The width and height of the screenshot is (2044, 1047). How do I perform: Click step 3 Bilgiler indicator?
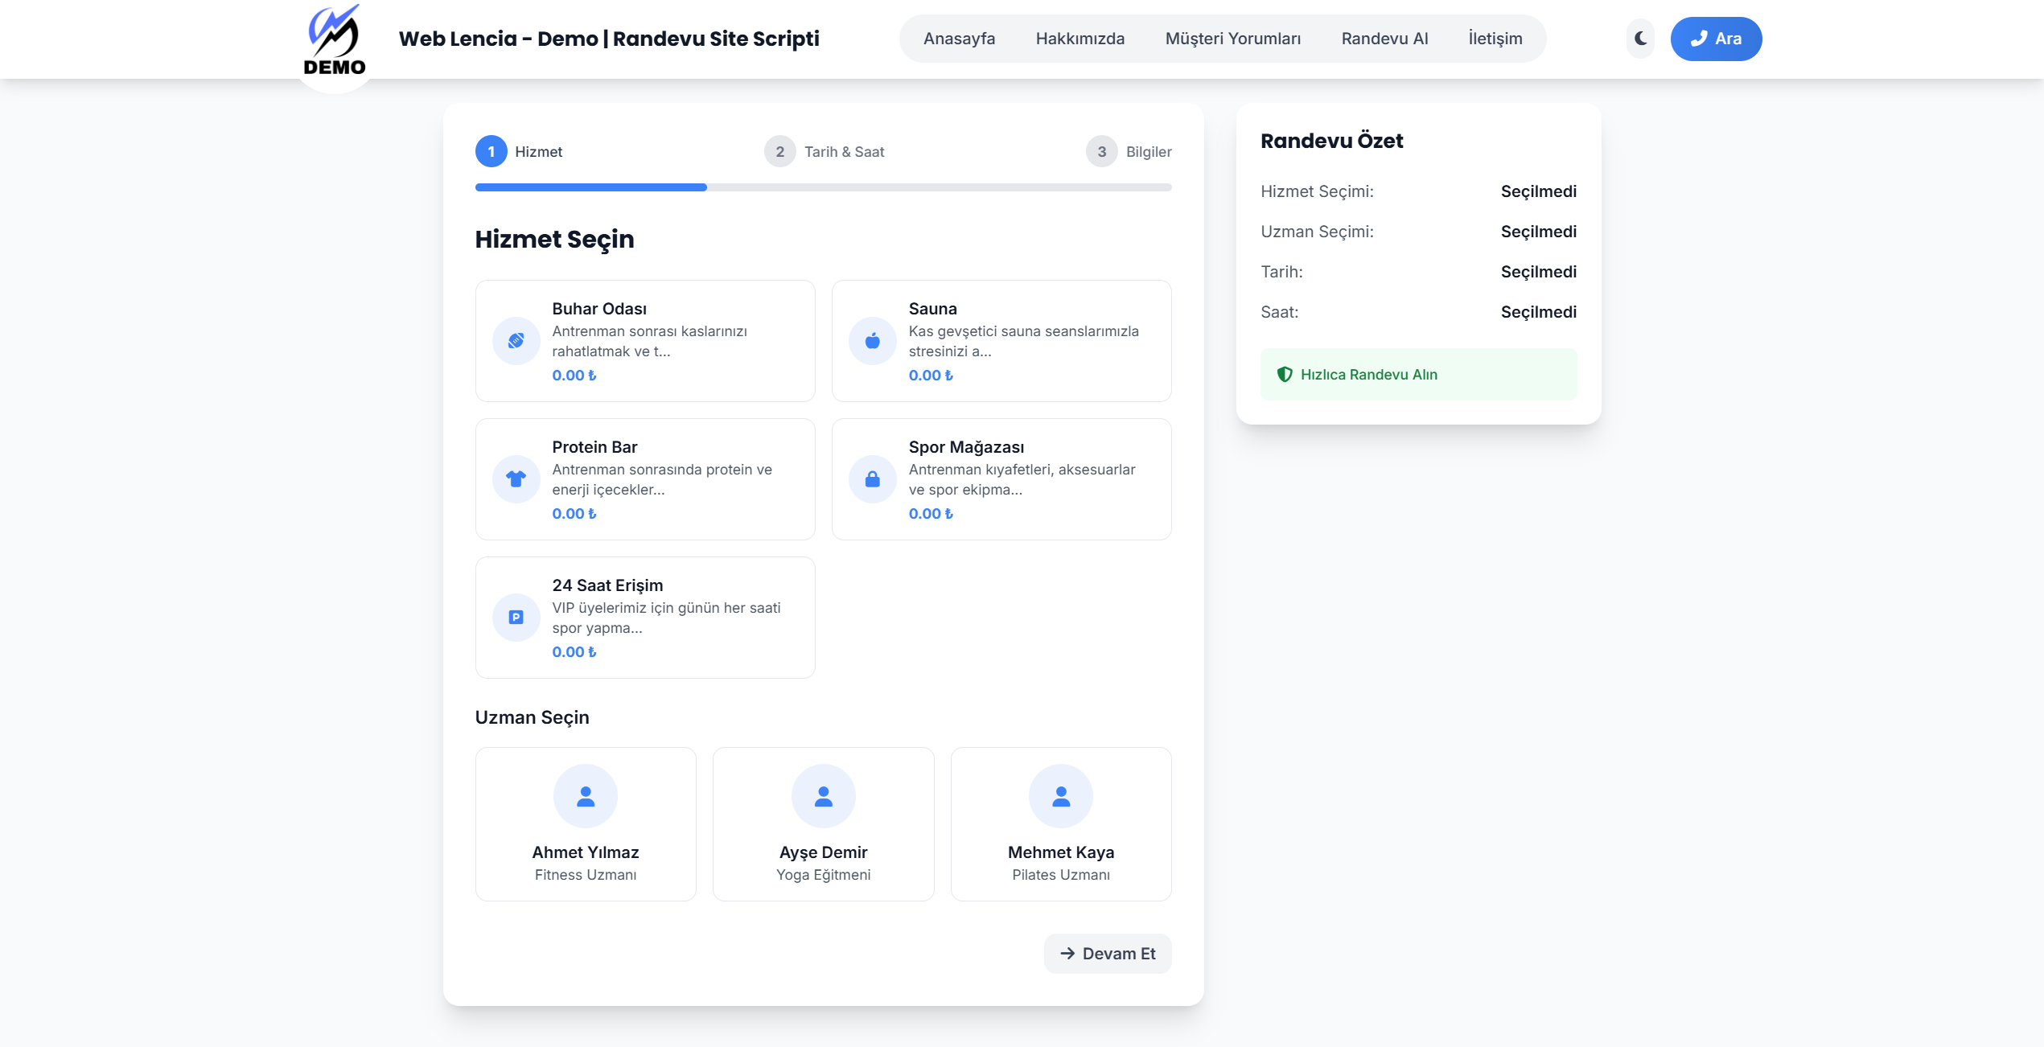[1128, 152]
